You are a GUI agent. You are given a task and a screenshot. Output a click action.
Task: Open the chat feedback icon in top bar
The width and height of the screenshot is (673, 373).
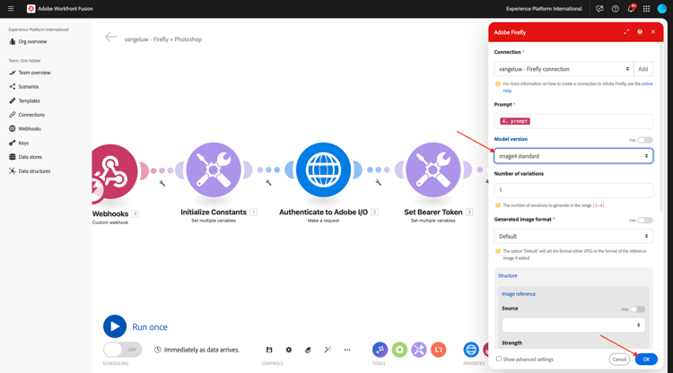(x=599, y=9)
